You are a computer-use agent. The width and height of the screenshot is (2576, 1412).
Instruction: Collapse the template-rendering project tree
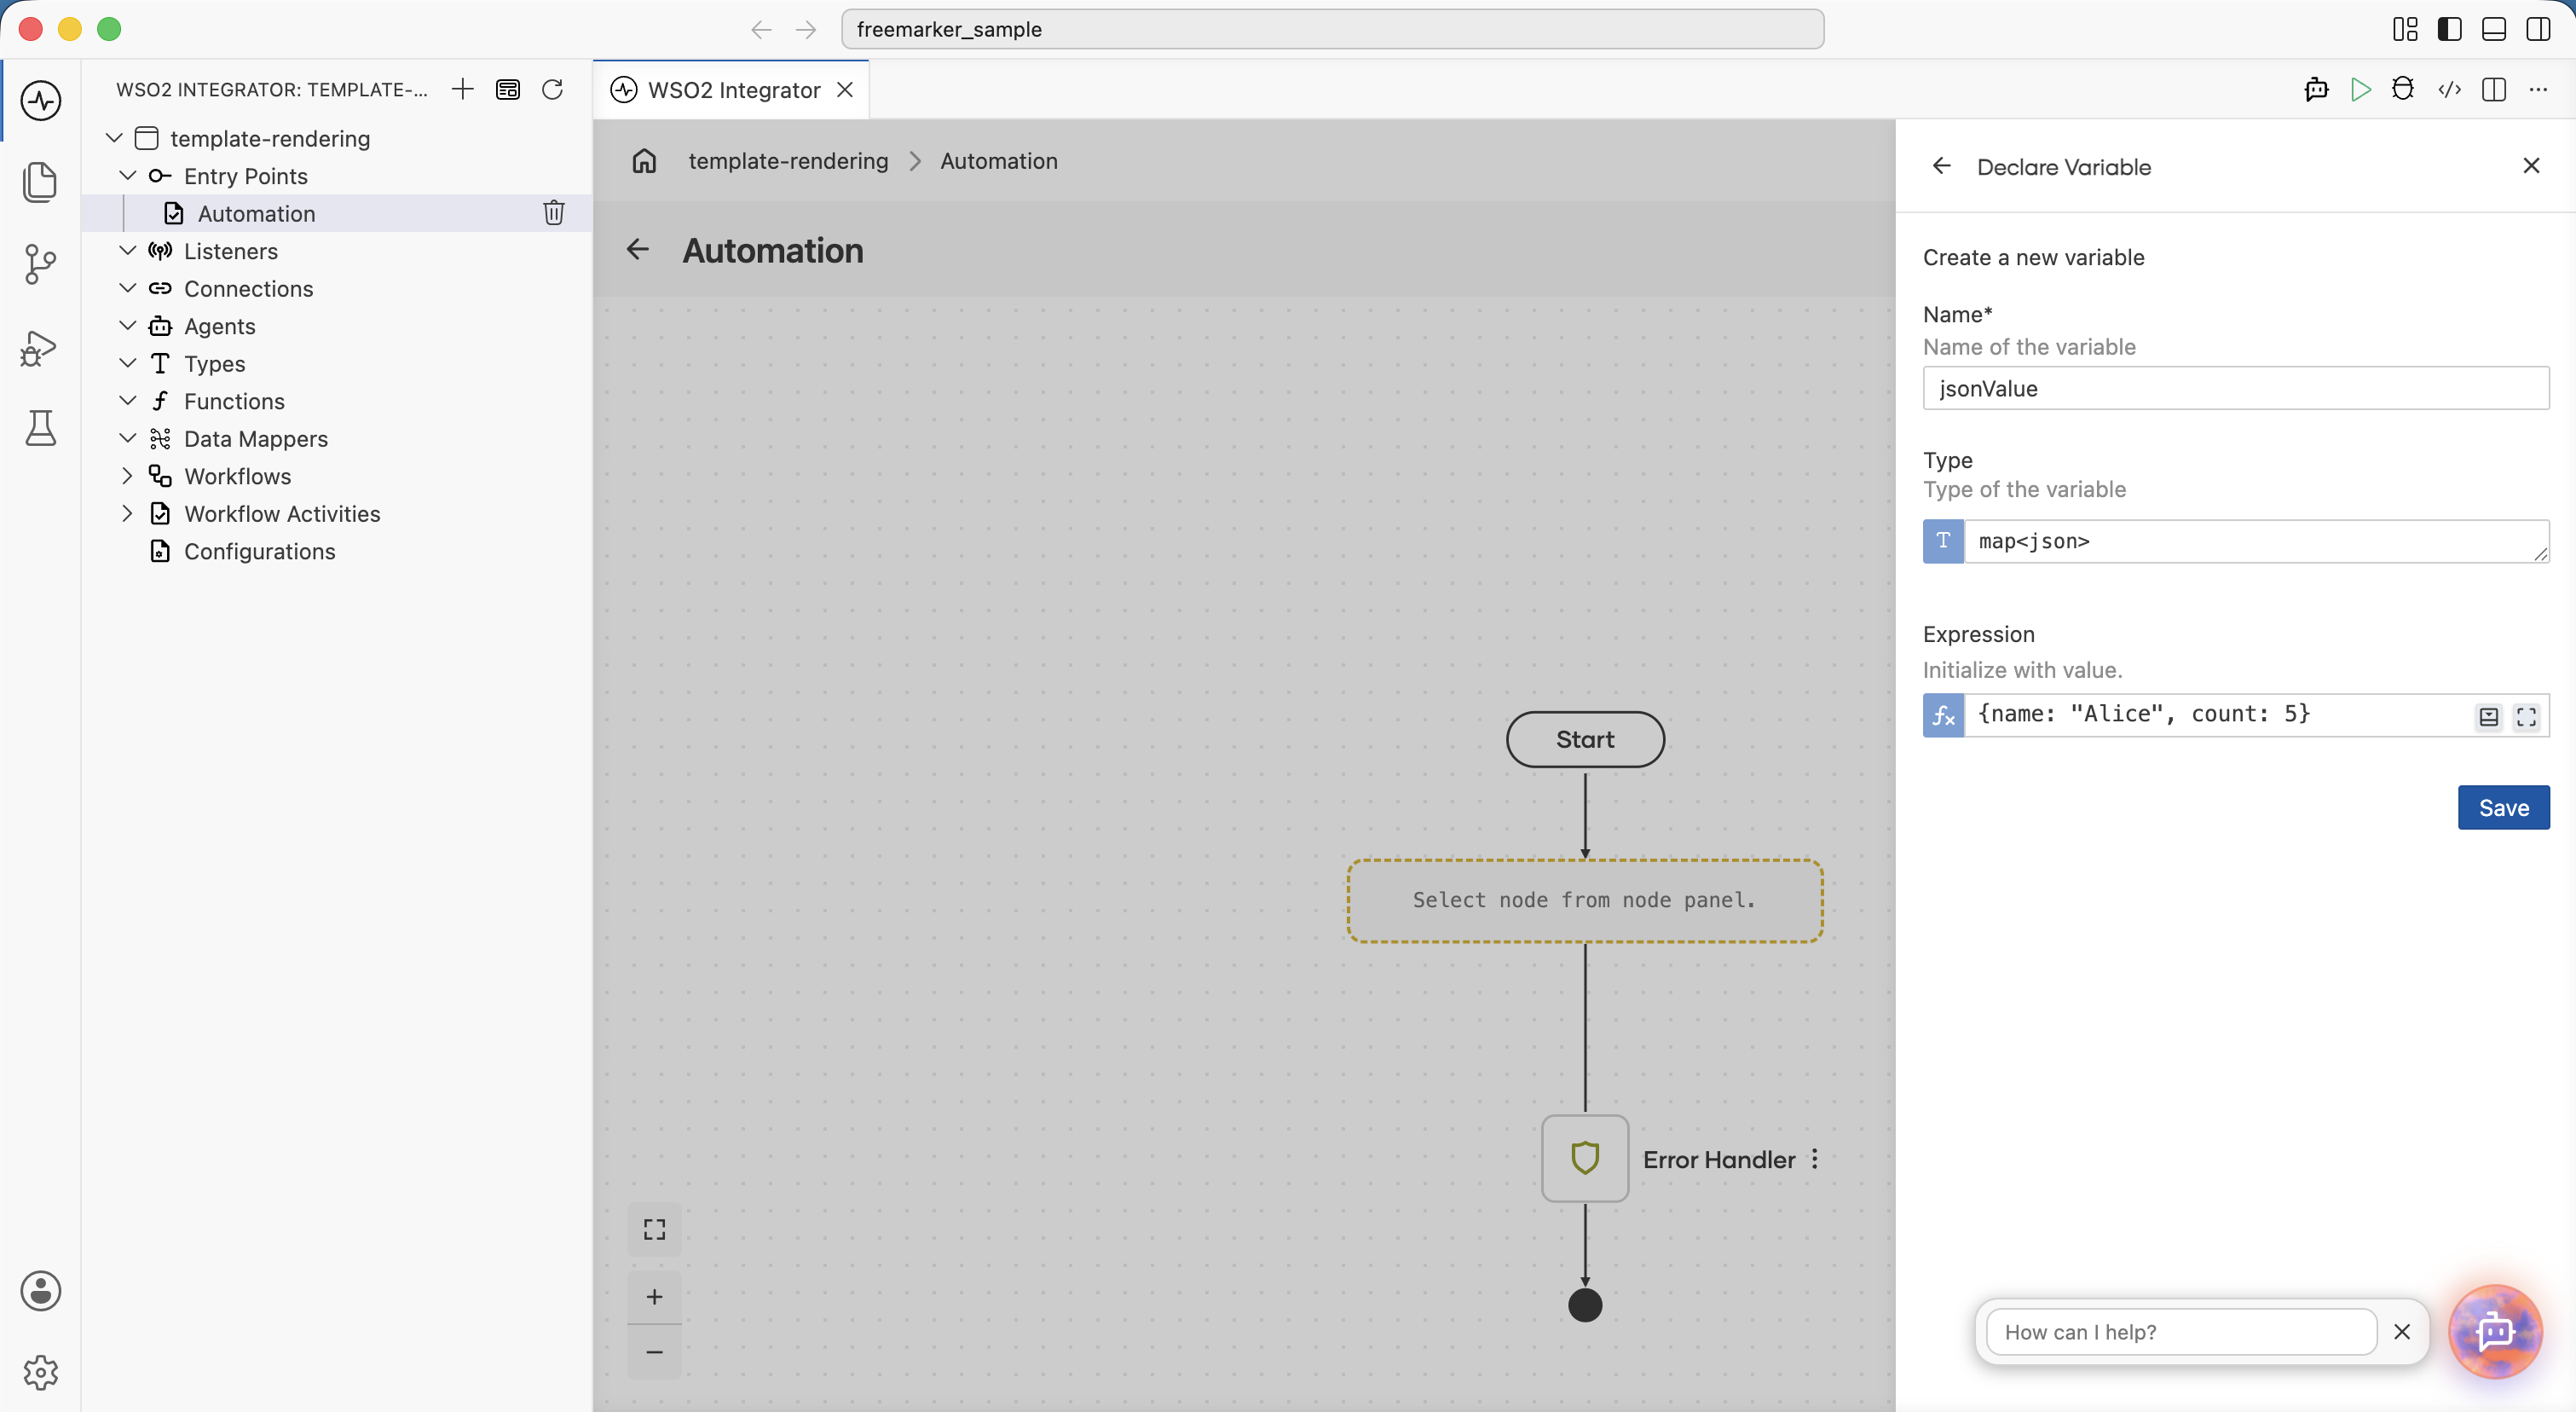tap(114, 138)
